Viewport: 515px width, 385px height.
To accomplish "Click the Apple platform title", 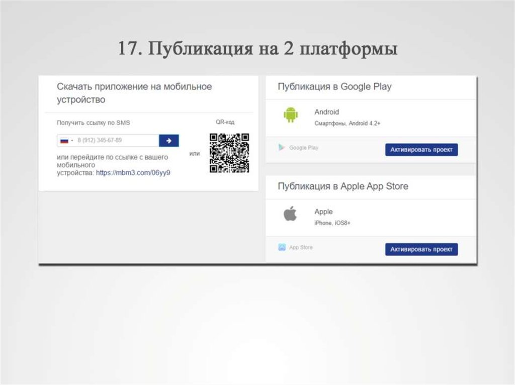I will (x=323, y=211).
